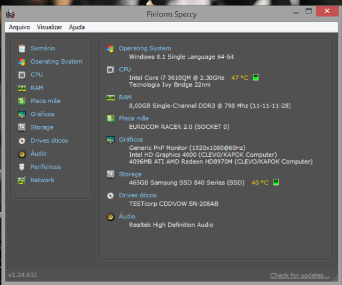The image size is (342, 285).
Task: Click the motherboard icon in summary panel
Action: 111,119
